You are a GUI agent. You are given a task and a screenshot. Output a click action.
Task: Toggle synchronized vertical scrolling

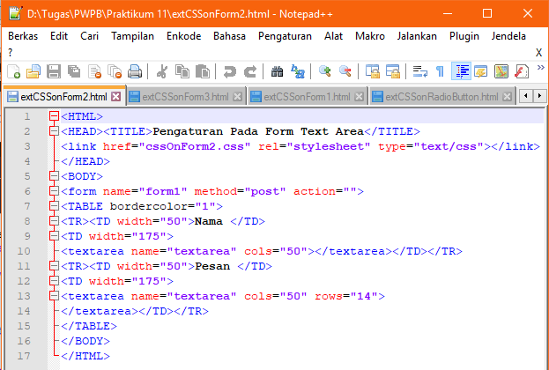point(372,71)
